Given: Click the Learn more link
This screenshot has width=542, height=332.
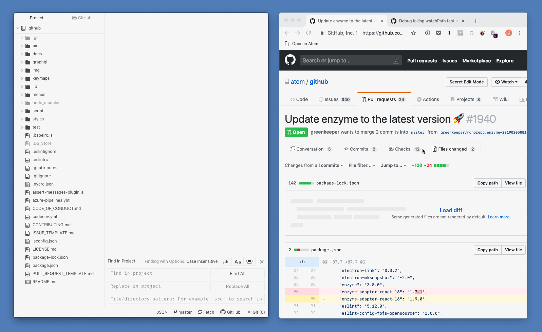Looking at the screenshot, I should (499, 217).
